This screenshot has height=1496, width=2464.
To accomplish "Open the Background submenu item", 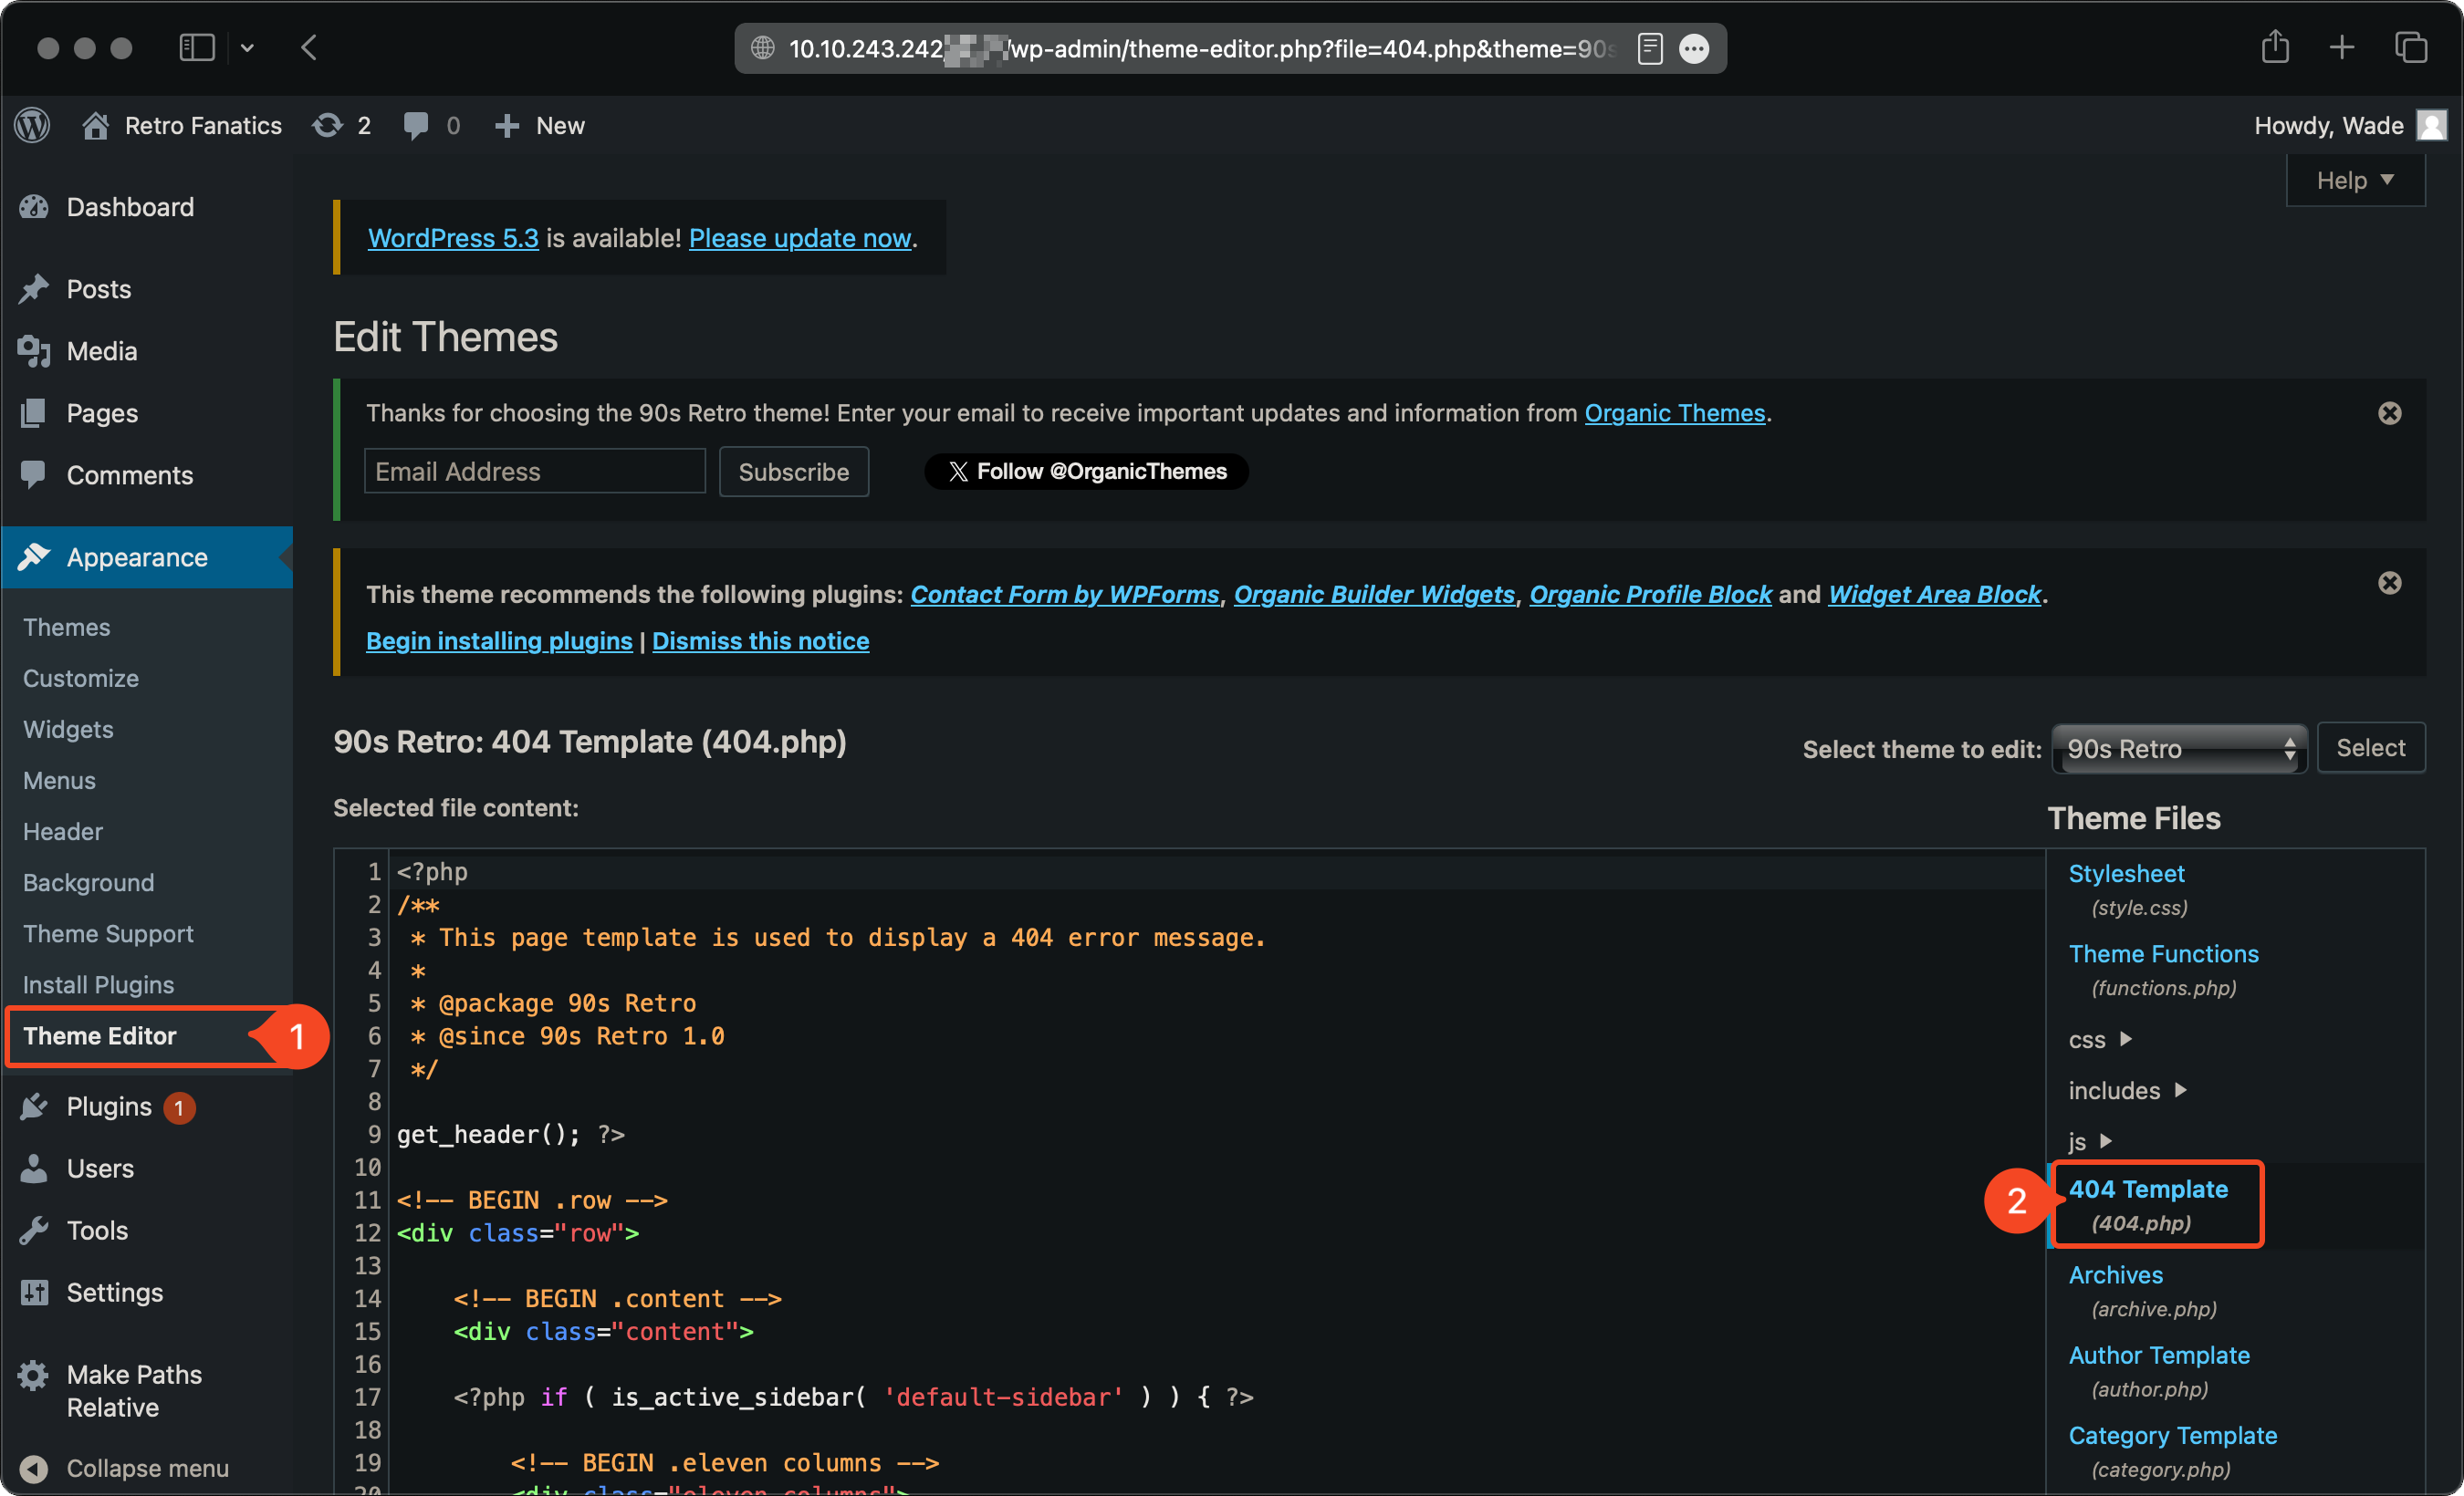I will [x=88, y=881].
